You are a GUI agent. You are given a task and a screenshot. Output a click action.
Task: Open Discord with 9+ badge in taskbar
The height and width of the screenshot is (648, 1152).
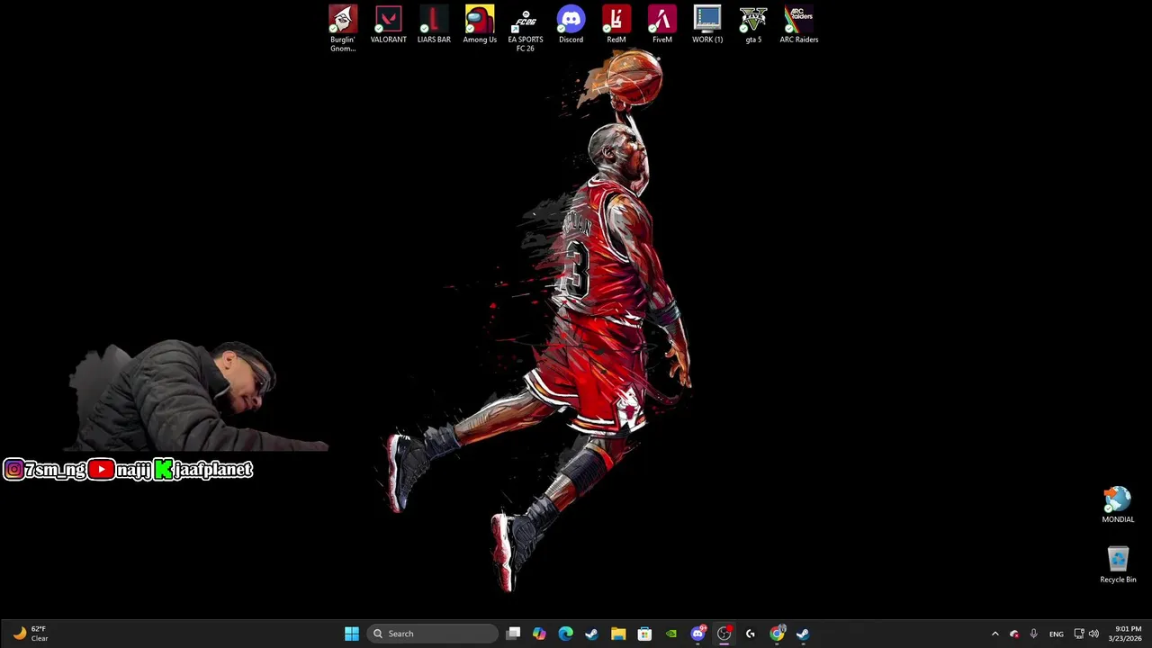[x=697, y=634]
